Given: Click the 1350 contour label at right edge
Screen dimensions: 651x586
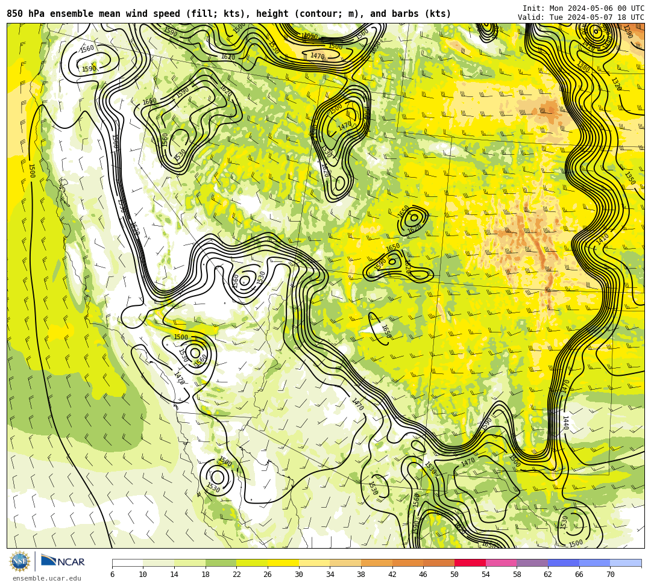Looking at the screenshot, I should [x=630, y=178].
